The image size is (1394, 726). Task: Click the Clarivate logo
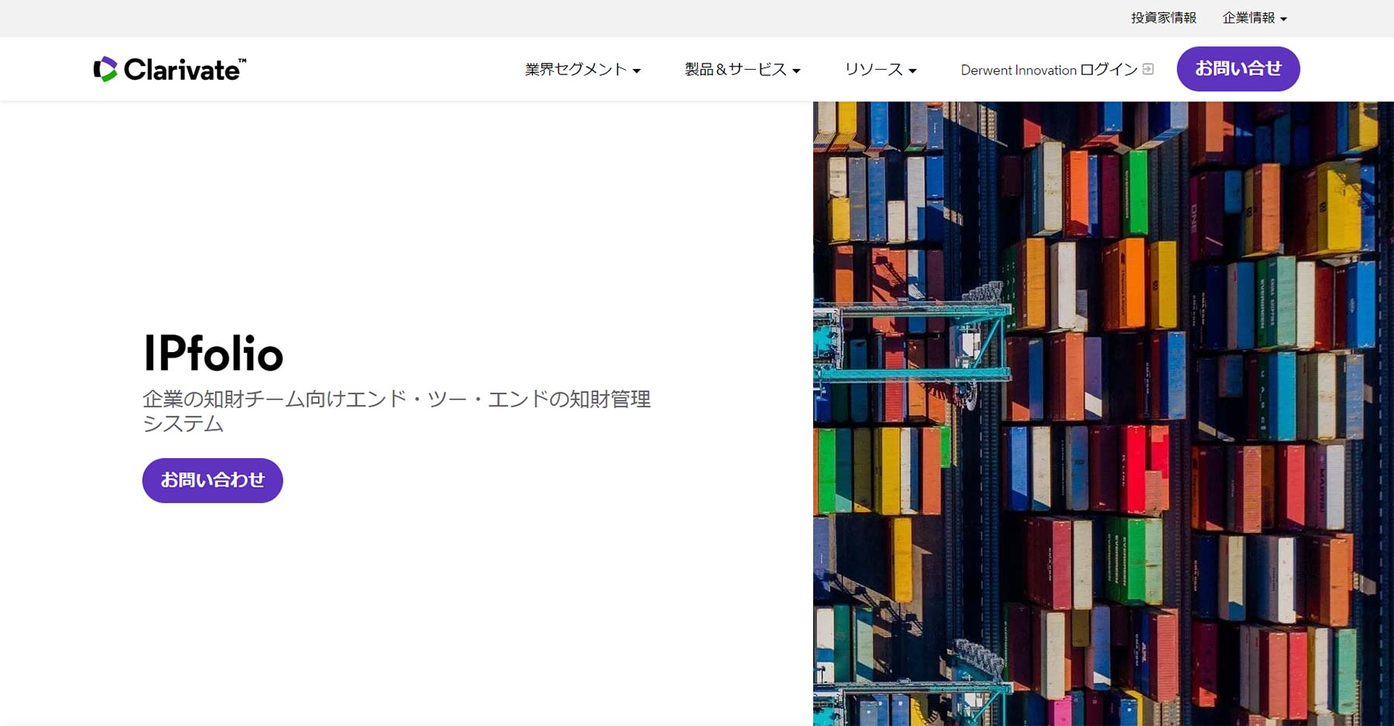170,69
